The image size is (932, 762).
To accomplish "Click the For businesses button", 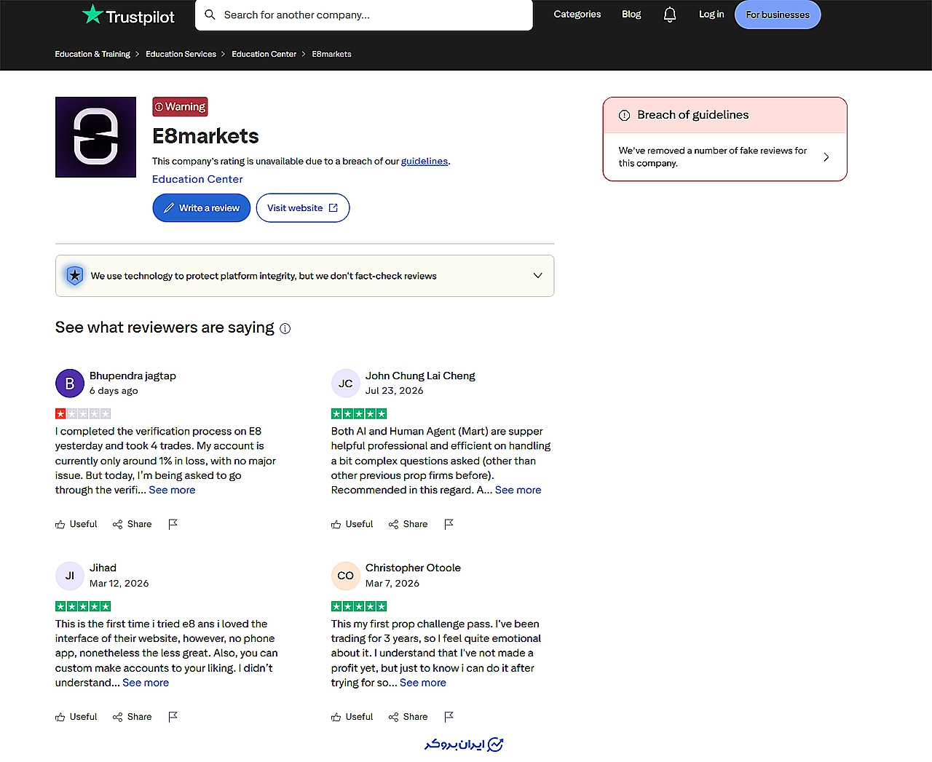I will click(x=778, y=15).
